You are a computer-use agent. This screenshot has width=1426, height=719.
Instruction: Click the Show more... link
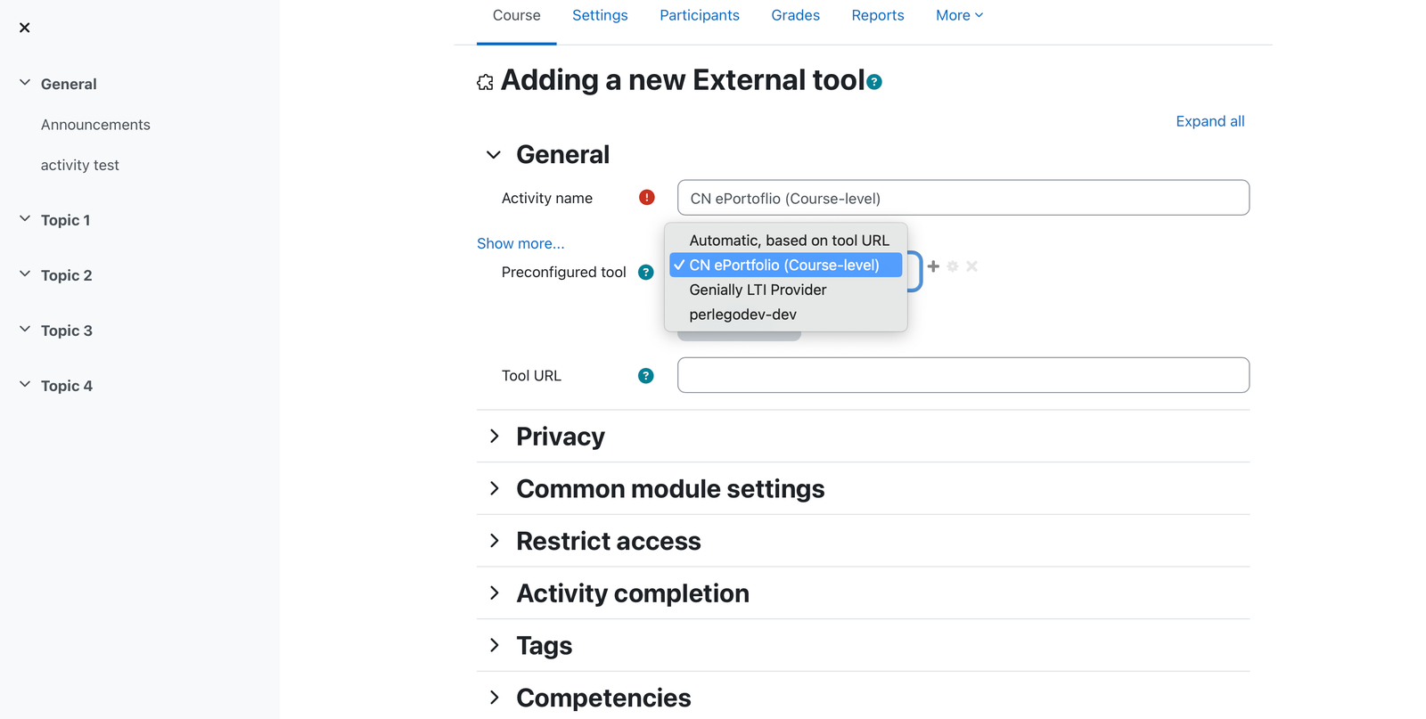coord(520,243)
